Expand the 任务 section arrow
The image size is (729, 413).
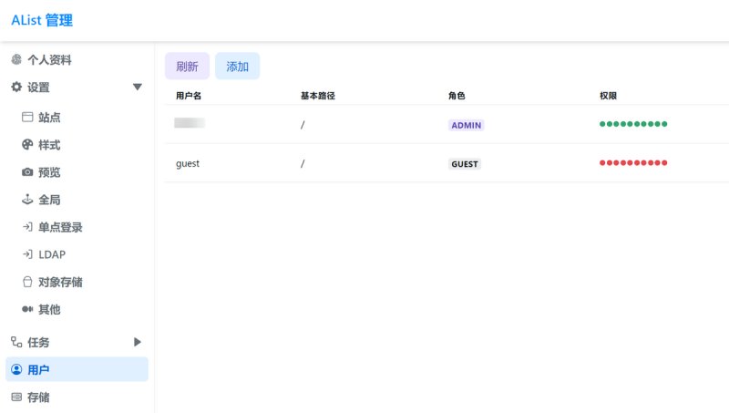pos(138,342)
